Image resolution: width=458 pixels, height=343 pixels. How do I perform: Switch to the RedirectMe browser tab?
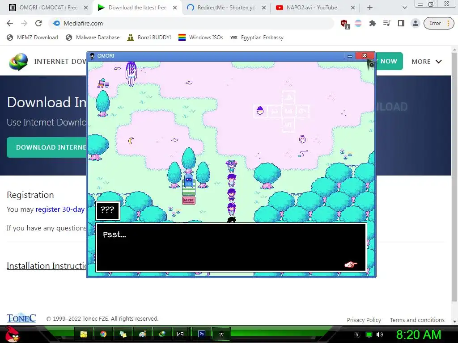(x=226, y=8)
